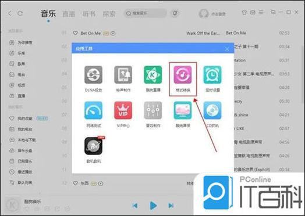Open the black planet icon tool
Image resolution: width=305 pixels, height=216 pixels.
click(94, 146)
